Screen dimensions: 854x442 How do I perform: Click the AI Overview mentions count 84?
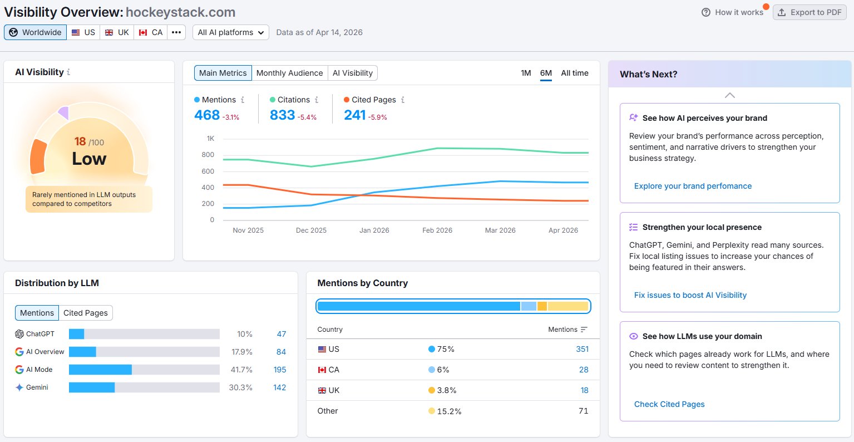point(282,352)
